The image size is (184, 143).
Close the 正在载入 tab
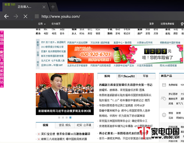tap(44, 7)
